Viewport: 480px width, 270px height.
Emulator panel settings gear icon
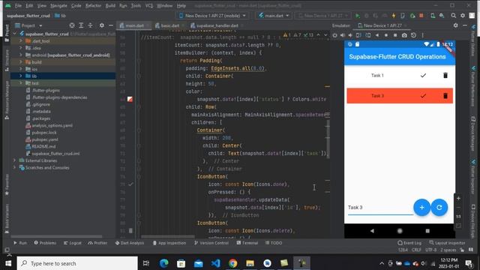click(455, 25)
